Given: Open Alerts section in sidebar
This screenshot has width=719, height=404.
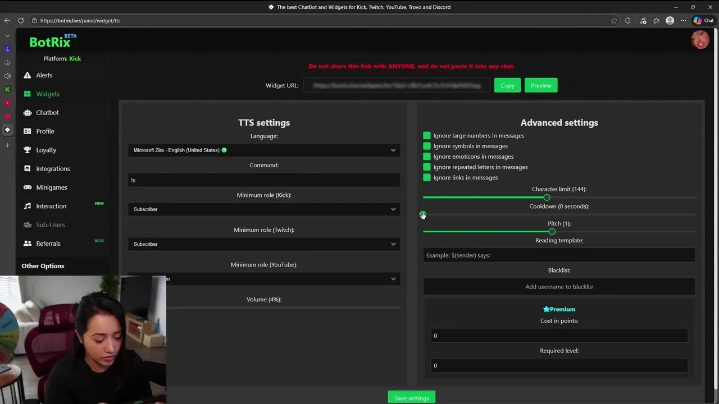Looking at the screenshot, I should pos(44,75).
